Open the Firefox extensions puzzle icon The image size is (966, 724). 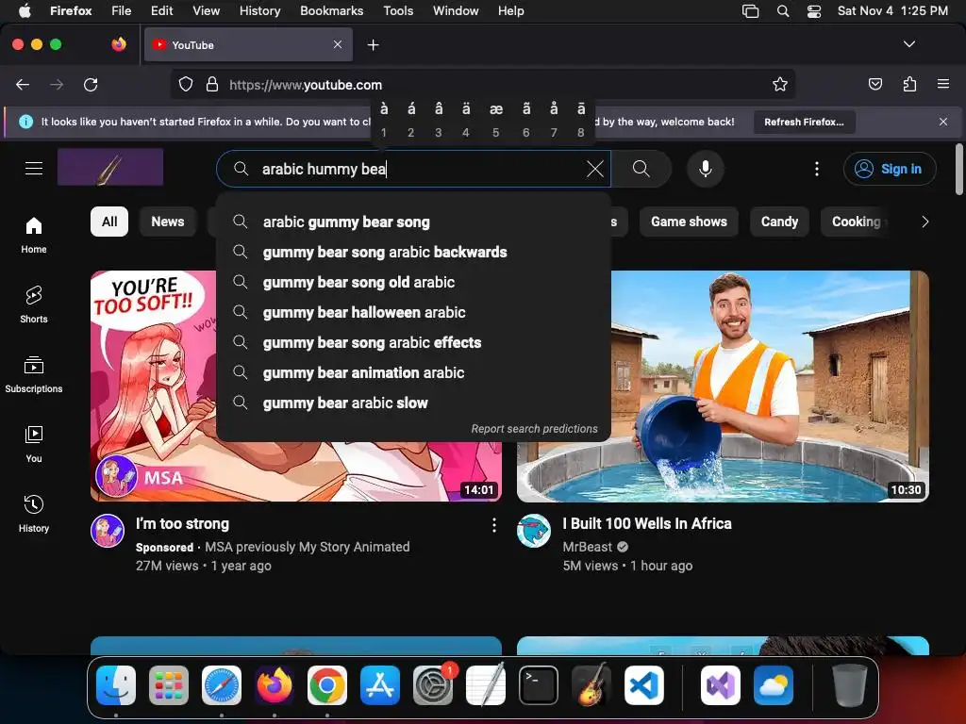(x=909, y=84)
